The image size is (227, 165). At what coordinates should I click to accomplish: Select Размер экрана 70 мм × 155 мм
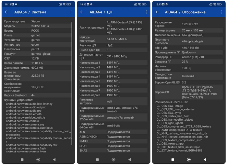pyautogui.click(x=189, y=30)
